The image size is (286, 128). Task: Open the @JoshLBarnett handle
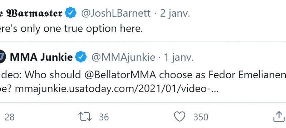tap(116, 13)
